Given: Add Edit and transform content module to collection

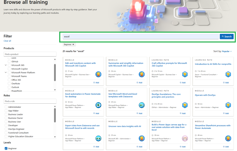Looking at the screenshot, I should [96, 83].
